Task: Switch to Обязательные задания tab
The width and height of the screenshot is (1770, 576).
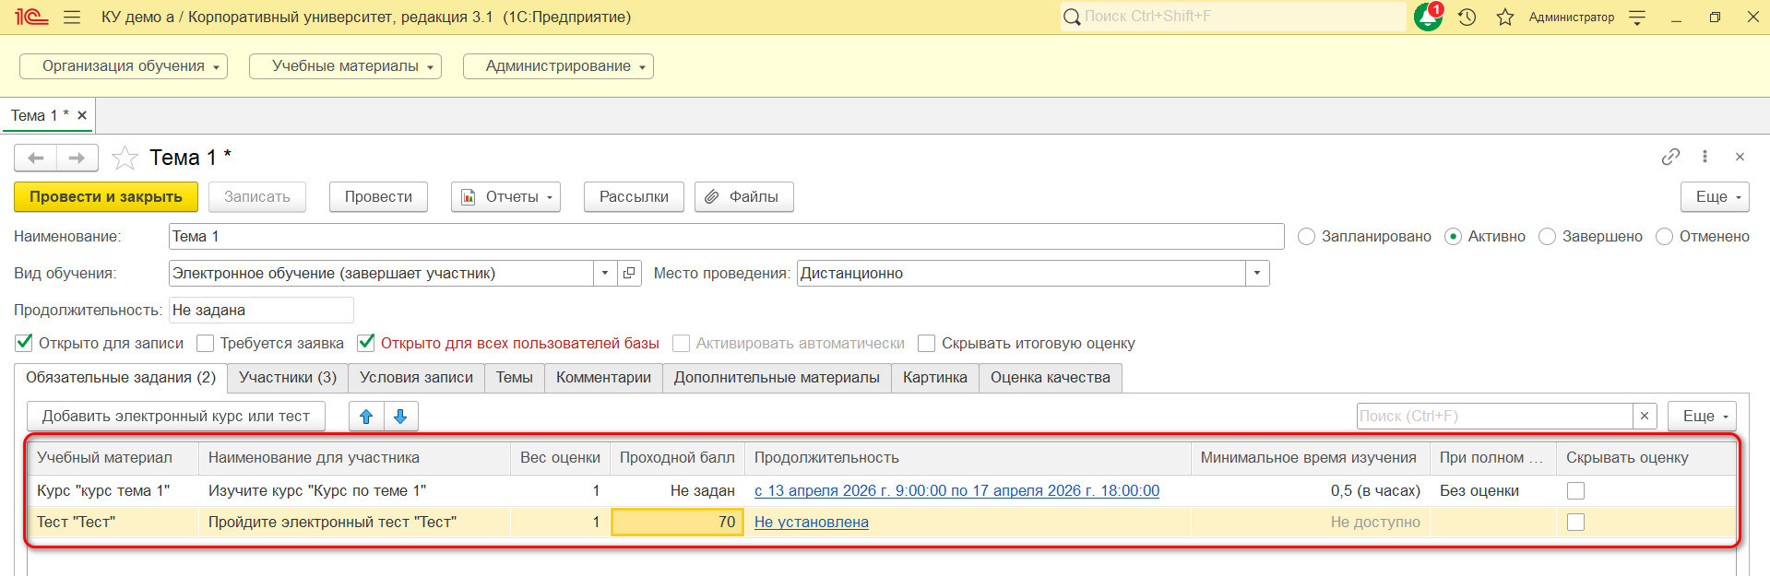Action: click(x=121, y=378)
